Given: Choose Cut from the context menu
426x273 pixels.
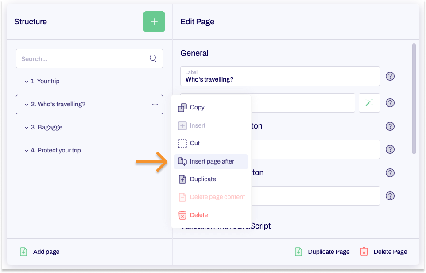Looking at the screenshot, I should tap(211, 143).
